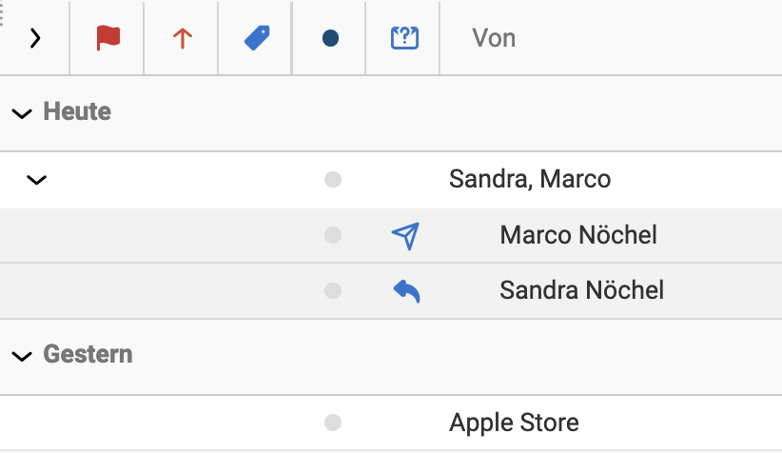The width and height of the screenshot is (782, 453).
Task: Collapse the Heute group
Action: point(22,113)
